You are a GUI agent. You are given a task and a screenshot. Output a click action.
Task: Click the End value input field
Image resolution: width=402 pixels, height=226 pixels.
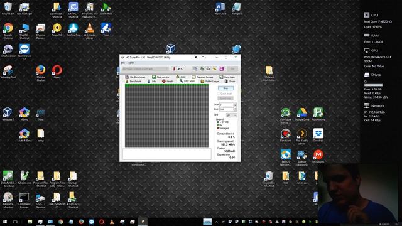pyautogui.click(x=226, y=109)
